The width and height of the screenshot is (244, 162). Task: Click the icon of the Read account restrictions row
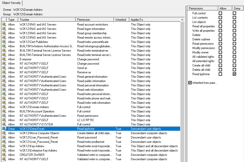click(x=4, y=25)
